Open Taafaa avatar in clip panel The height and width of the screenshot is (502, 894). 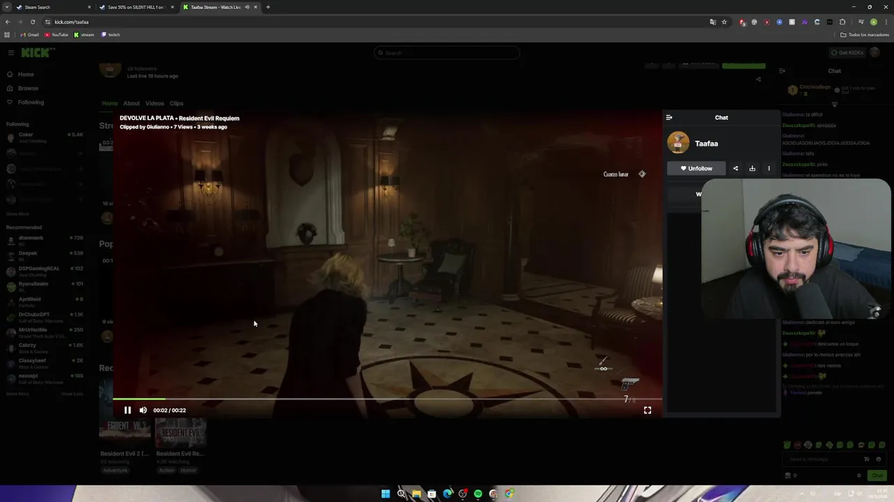point(678,143)
